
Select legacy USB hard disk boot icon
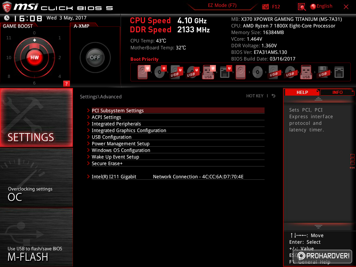point(274,72)
